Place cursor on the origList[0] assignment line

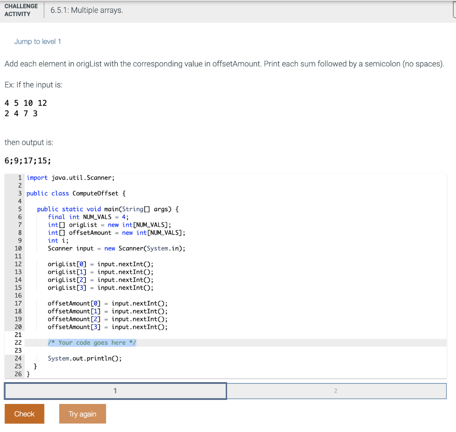pos(100,264)
